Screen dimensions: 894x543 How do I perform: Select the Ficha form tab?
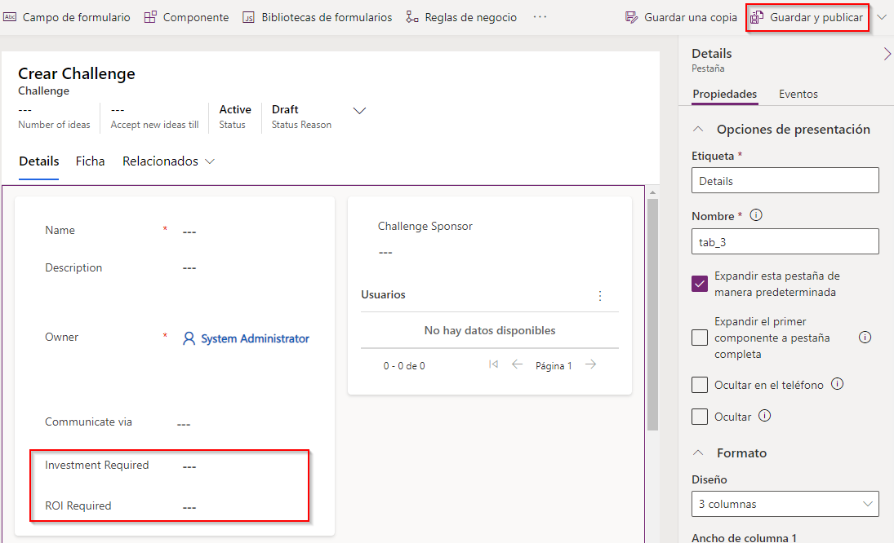(90, 161)
